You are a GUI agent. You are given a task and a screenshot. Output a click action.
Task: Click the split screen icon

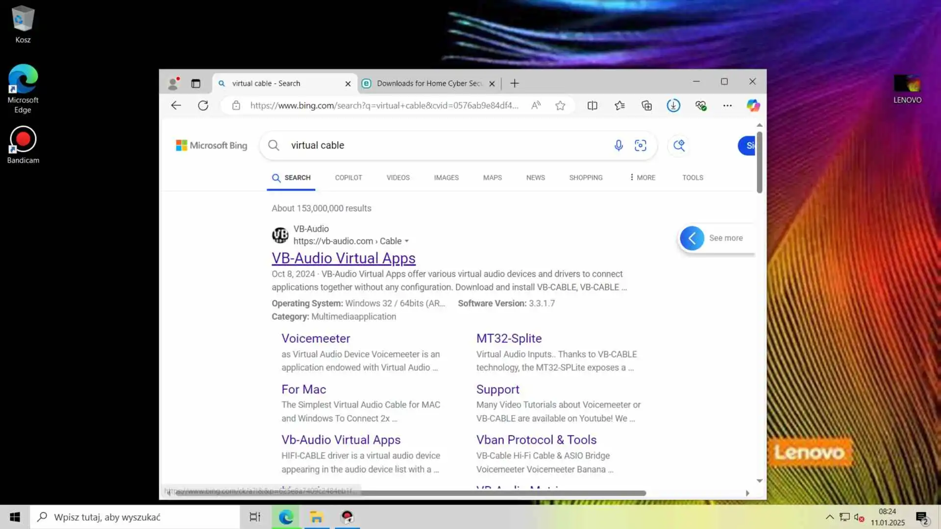[x=593, y=105]
